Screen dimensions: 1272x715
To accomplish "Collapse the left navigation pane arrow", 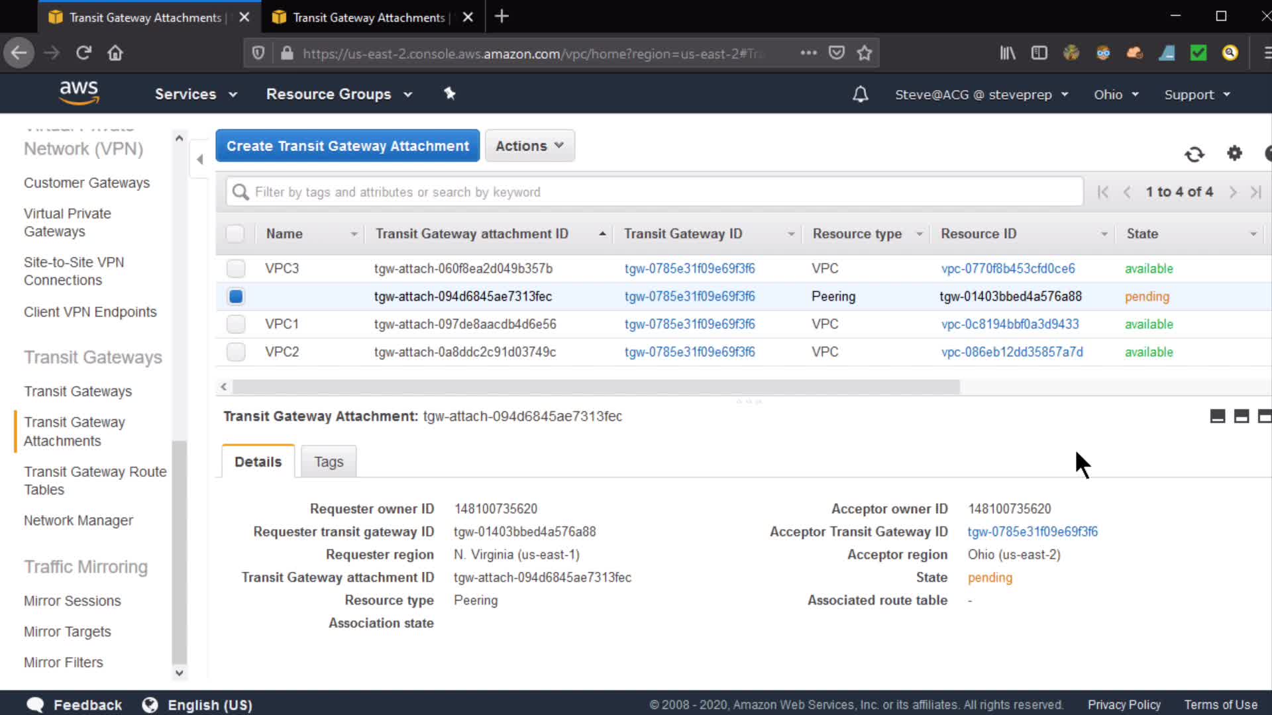I will point(199,159).
